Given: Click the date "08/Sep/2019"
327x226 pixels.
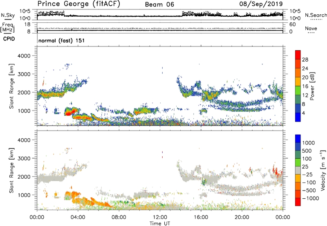Looking at the screenshot, I should click(261, 4).
